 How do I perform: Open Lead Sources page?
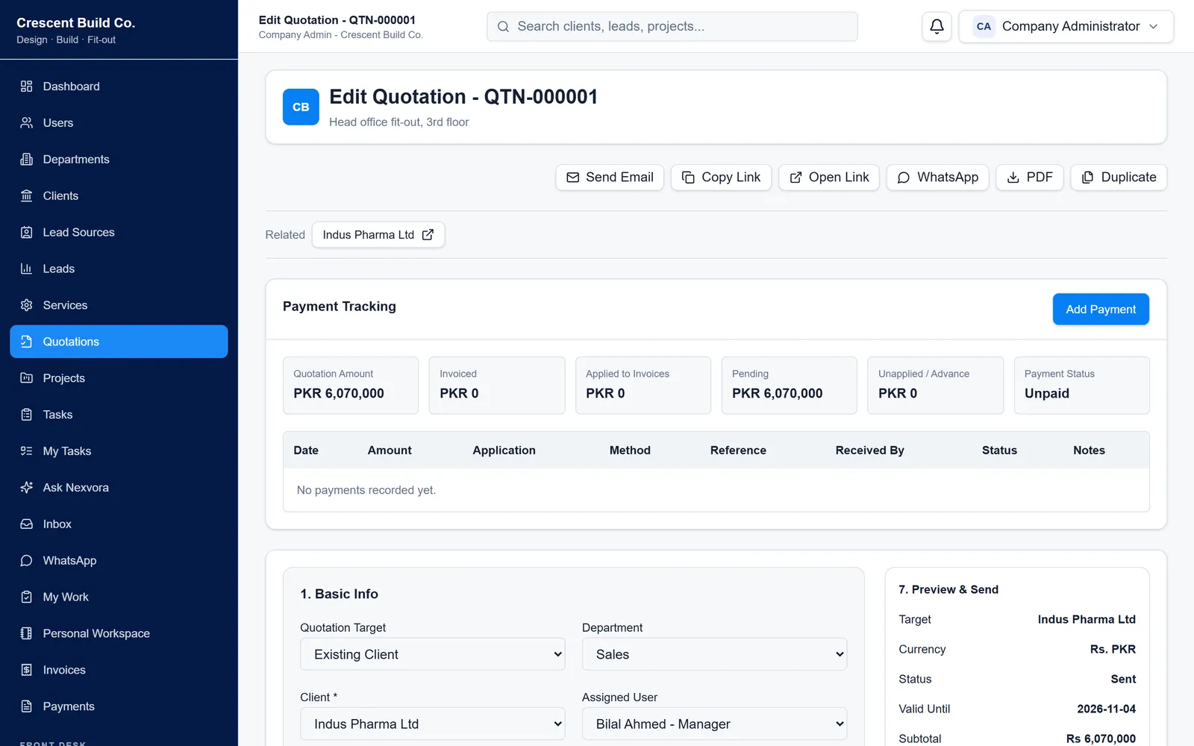[x=119, y=233]
